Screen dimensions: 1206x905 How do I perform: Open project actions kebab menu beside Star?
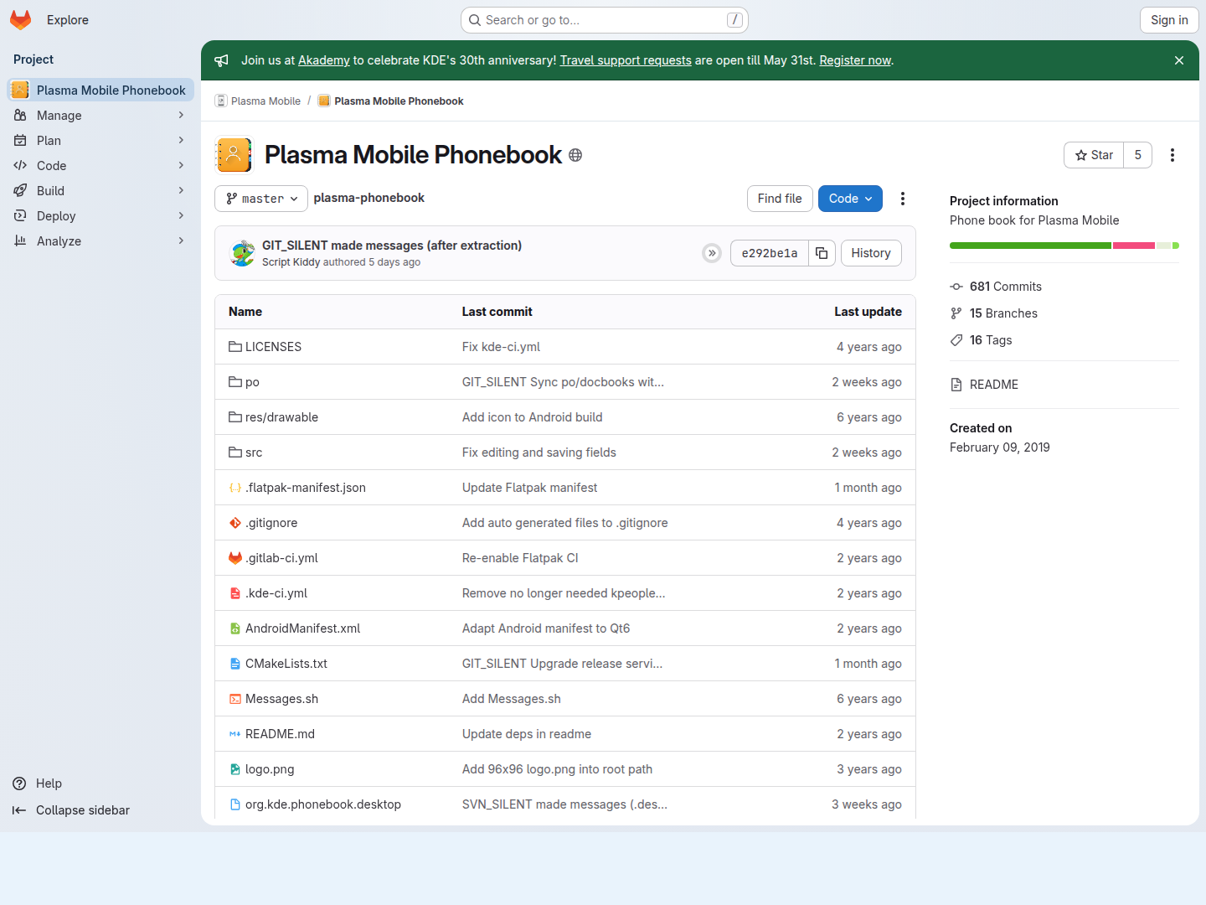pyautogui.click(x=1172, y=155)
